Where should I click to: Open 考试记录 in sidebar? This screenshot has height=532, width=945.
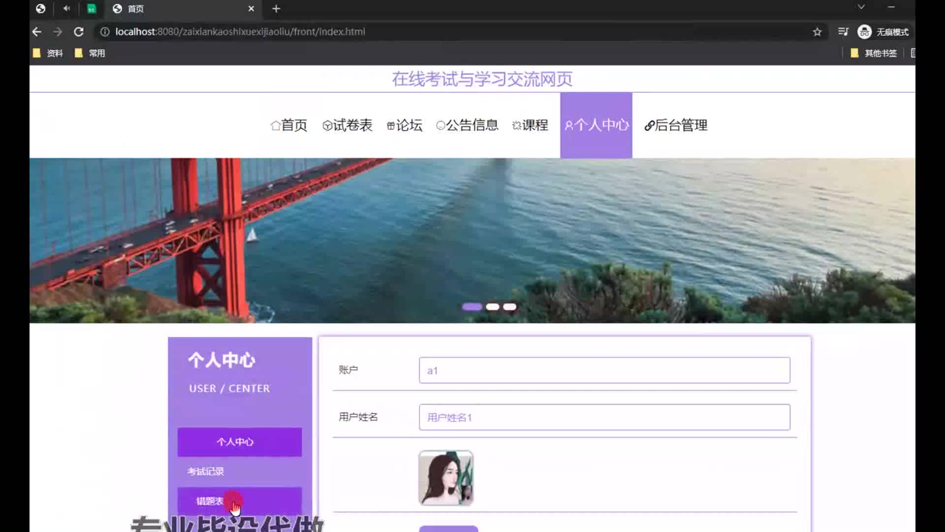(x=206, y=471)
